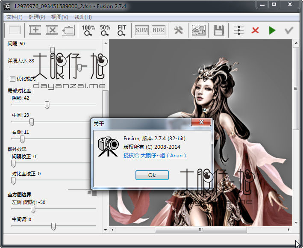Click settings panel scroll down arrow
Viewport: 303px width, 248px height.
[106, 230]
